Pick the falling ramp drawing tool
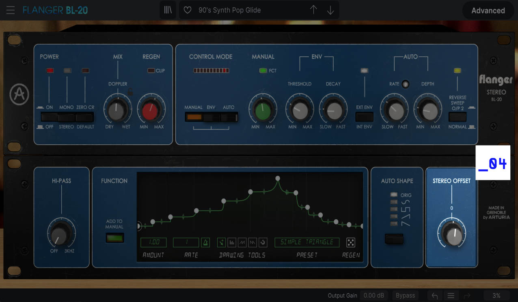Screen dimensions: 518x302 pyautogui.click(x=253, y=242)
